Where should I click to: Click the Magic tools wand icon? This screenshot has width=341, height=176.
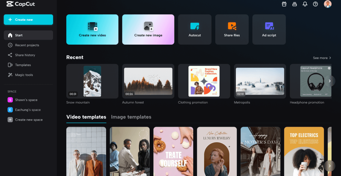click(x=10, y=75)
